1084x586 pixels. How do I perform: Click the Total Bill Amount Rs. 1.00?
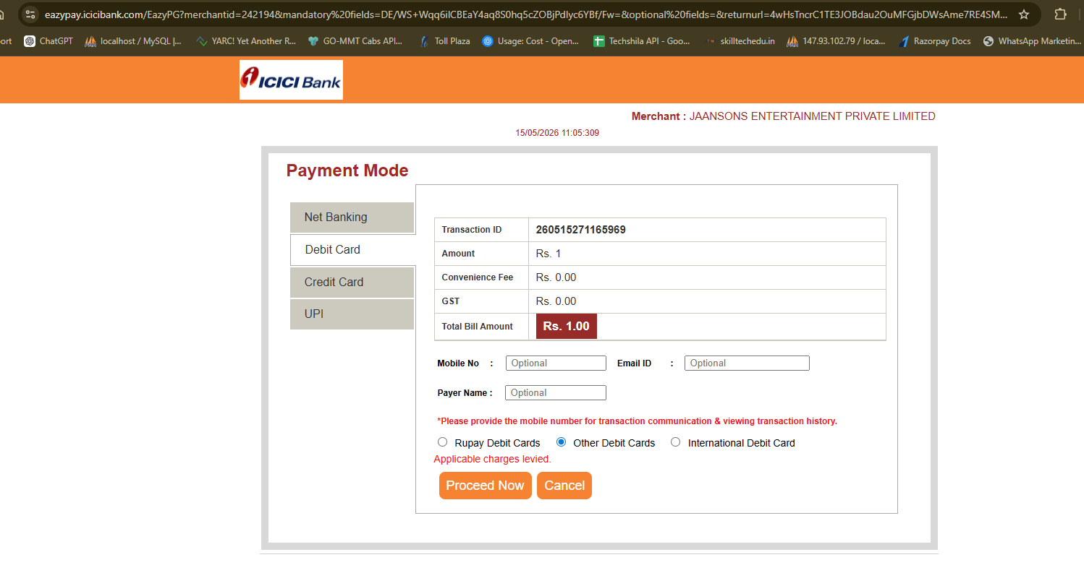click(567, 326)
